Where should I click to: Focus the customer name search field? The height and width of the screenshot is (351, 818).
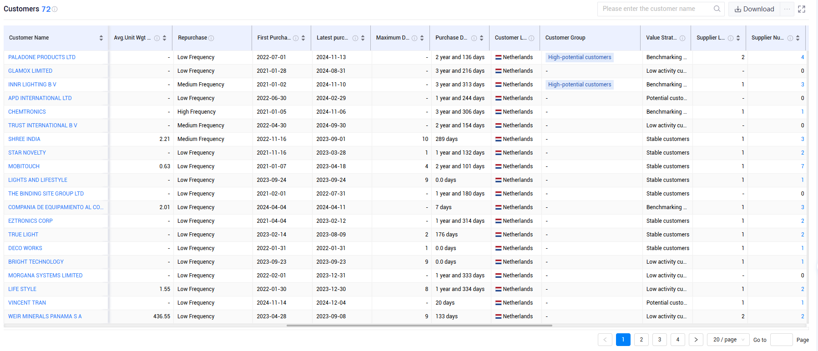click(655, 9)
